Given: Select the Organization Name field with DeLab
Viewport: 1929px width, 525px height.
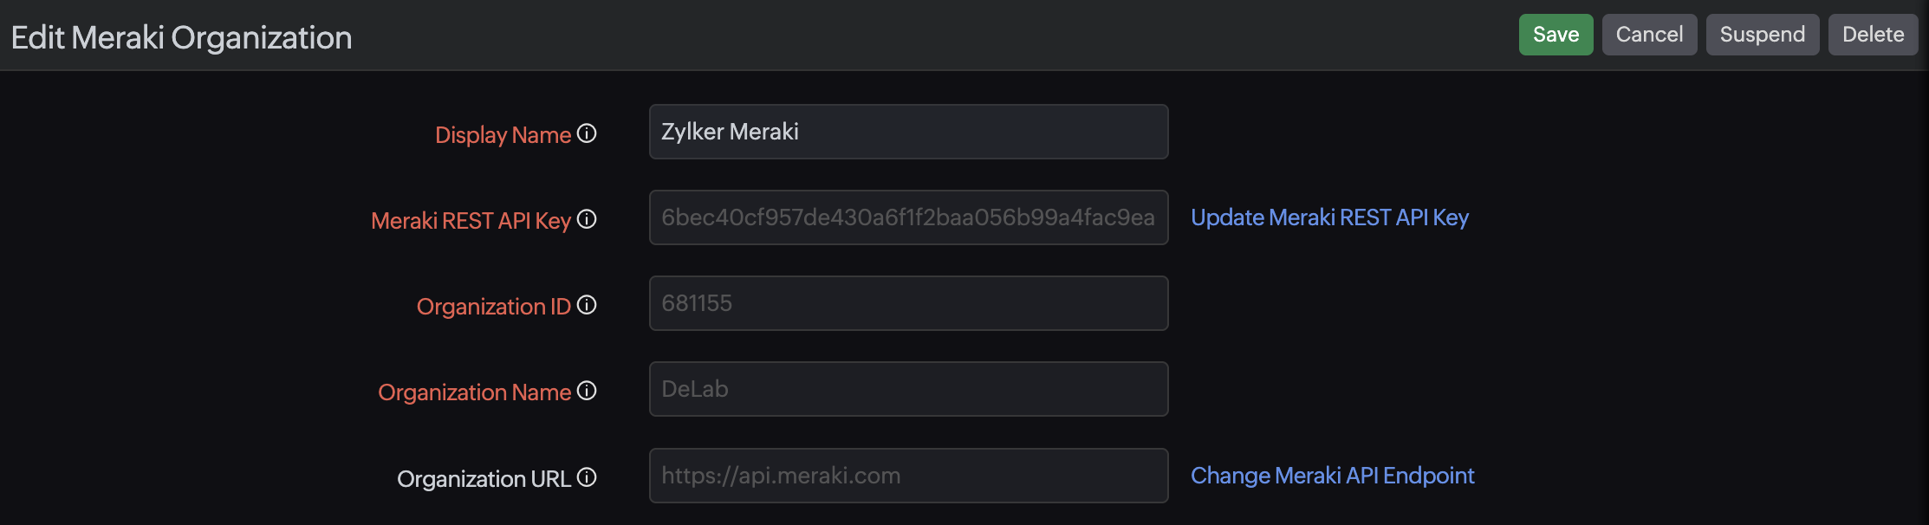Looking at the screenshot, I should pyautogui.click(x=908, y=389).
